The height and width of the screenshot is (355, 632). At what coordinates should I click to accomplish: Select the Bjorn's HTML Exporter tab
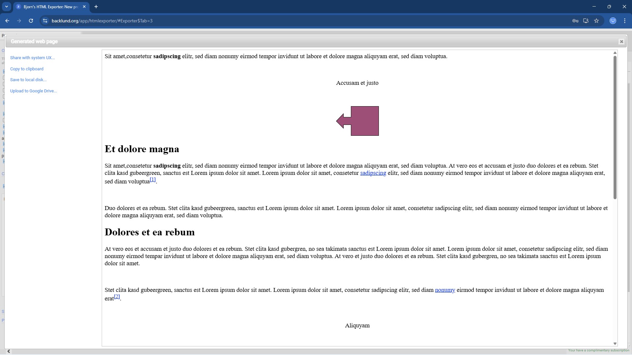pos(51,7)
